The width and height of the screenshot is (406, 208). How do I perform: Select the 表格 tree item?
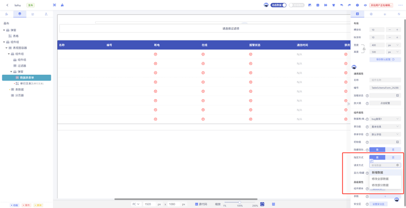coord(16,36)
